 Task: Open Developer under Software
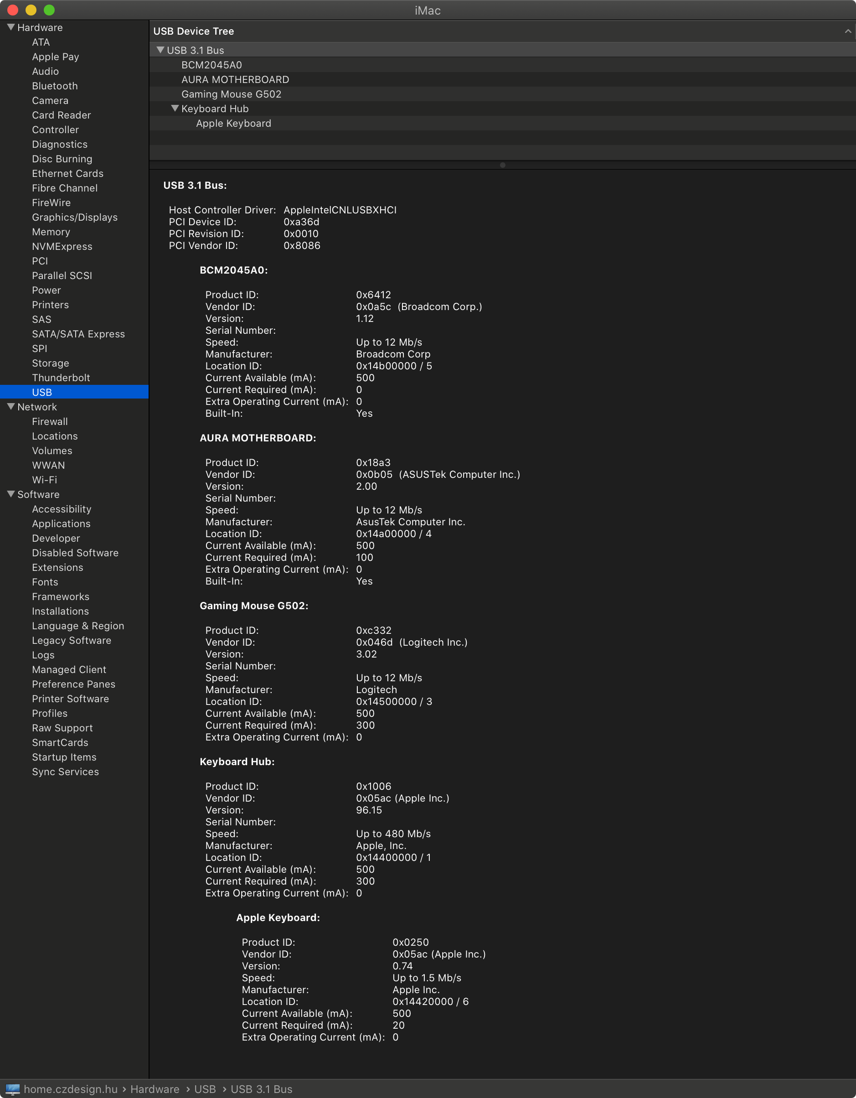coord(57,538)
